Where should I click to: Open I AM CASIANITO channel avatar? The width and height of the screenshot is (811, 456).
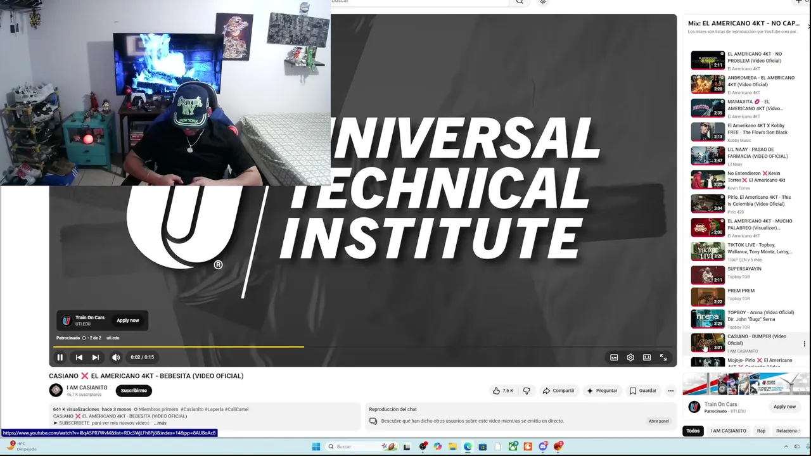pyautogui.click(x=56, y=391)
